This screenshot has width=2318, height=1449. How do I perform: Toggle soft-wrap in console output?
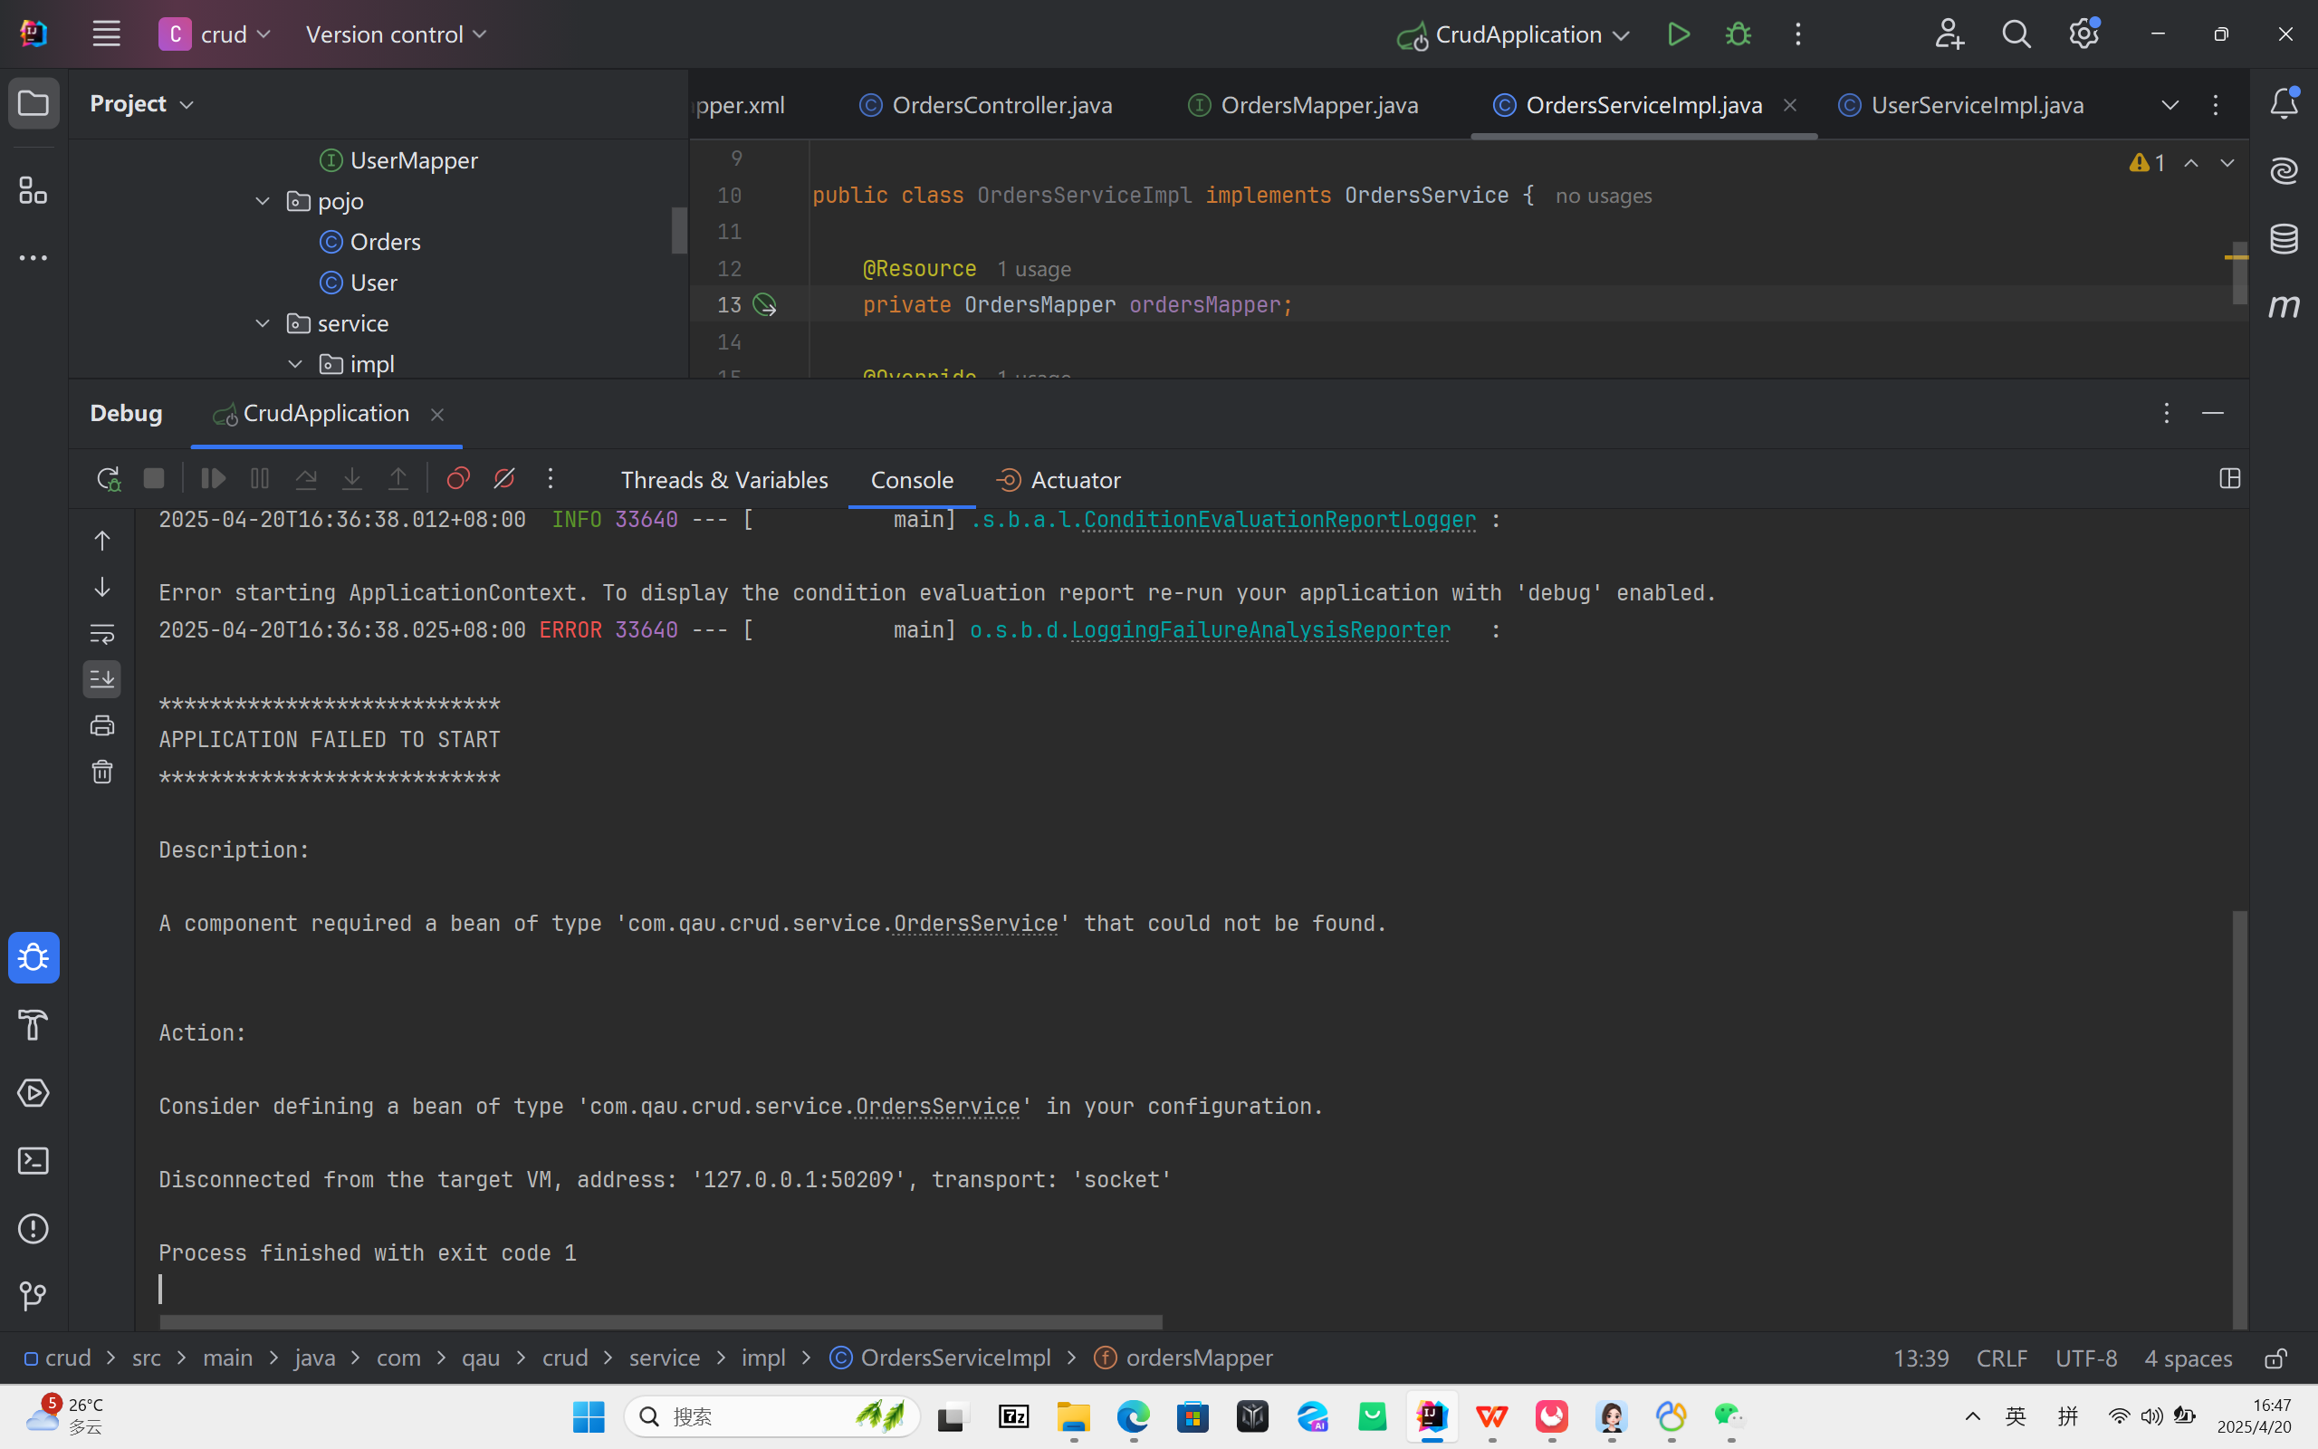tap(102, 633)
